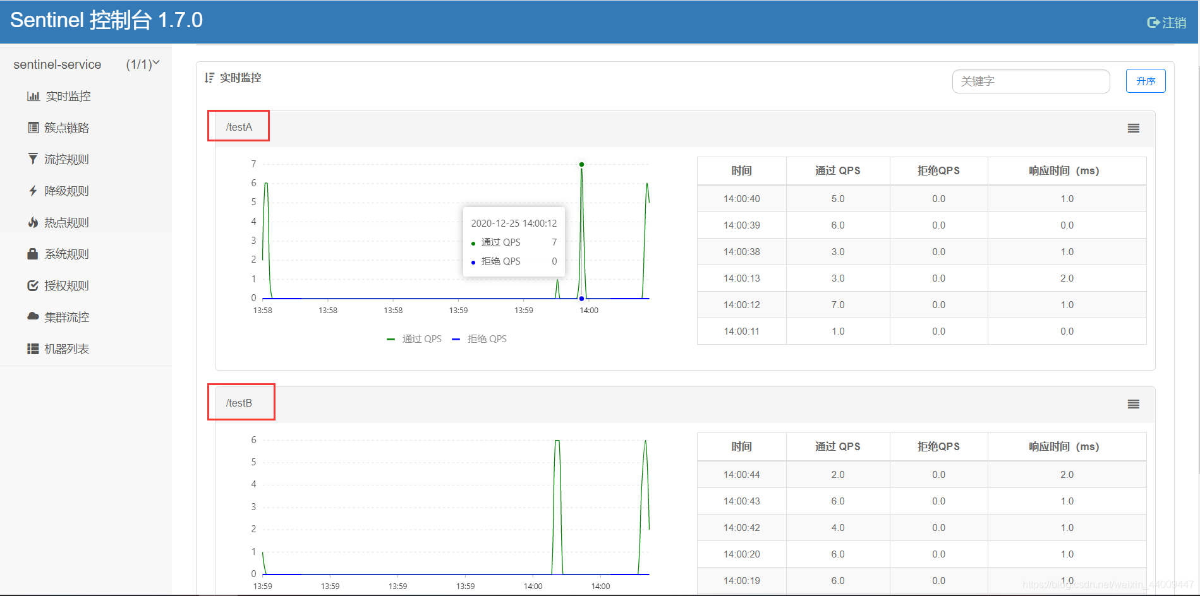1200x596 pixels.
Task: Open the 系统规则 menu item
Action: coord(66,254)
